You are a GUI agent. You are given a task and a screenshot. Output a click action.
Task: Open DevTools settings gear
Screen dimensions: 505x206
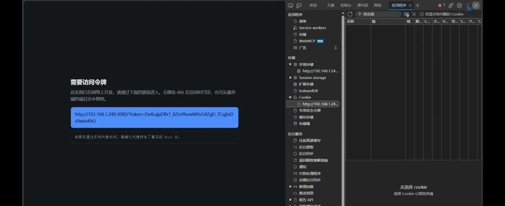[x=460, y=5]
